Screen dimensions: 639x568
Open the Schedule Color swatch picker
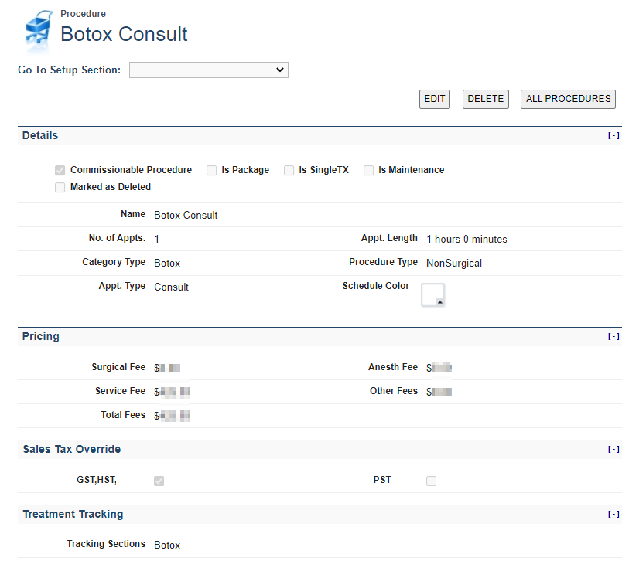(433, 295)
